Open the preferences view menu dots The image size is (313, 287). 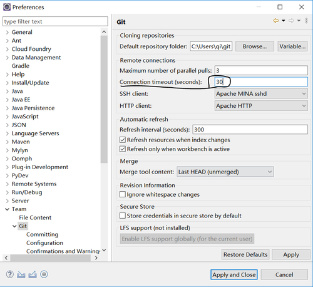coord(306,21)
